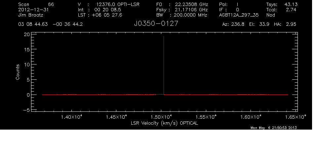Click x-axis tick label 1.65×10⁴
The image size is (318, 162).
pyautogui.click(x=296, y=117)
